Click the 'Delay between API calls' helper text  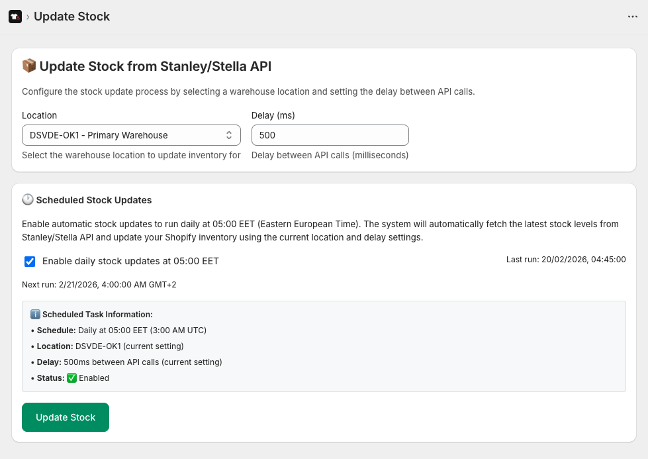(330, 156)
